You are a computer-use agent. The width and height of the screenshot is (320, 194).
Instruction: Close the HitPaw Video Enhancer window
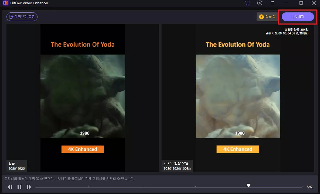click(314, 3)
